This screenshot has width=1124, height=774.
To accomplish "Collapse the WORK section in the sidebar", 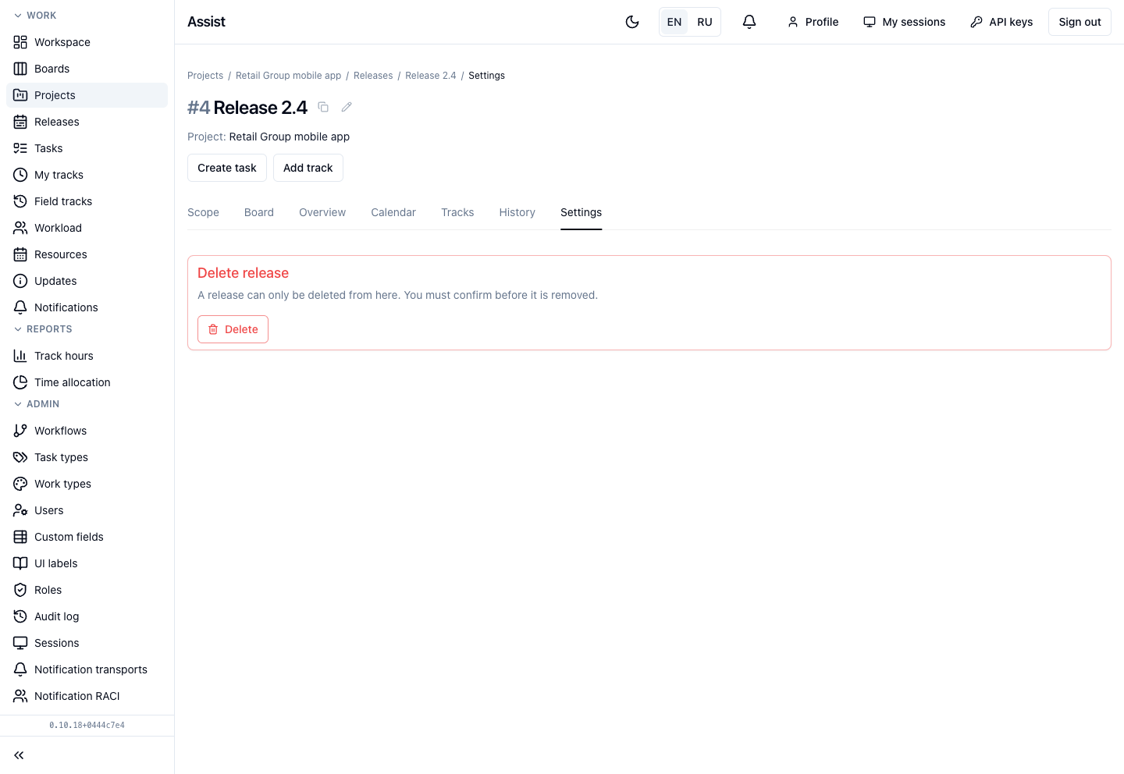I will tap(35, 16).
